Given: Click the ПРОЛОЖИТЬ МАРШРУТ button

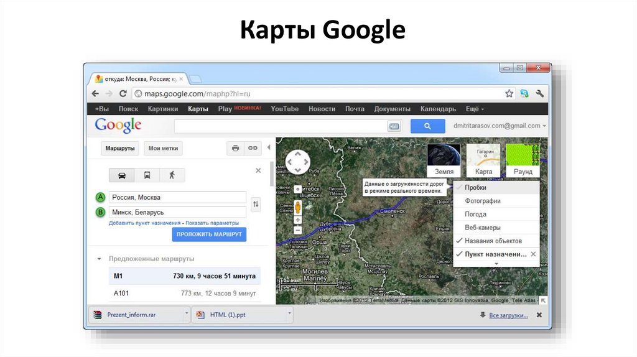Looking at the screenshot, I should pyautogui.click(x=209, y=234).
